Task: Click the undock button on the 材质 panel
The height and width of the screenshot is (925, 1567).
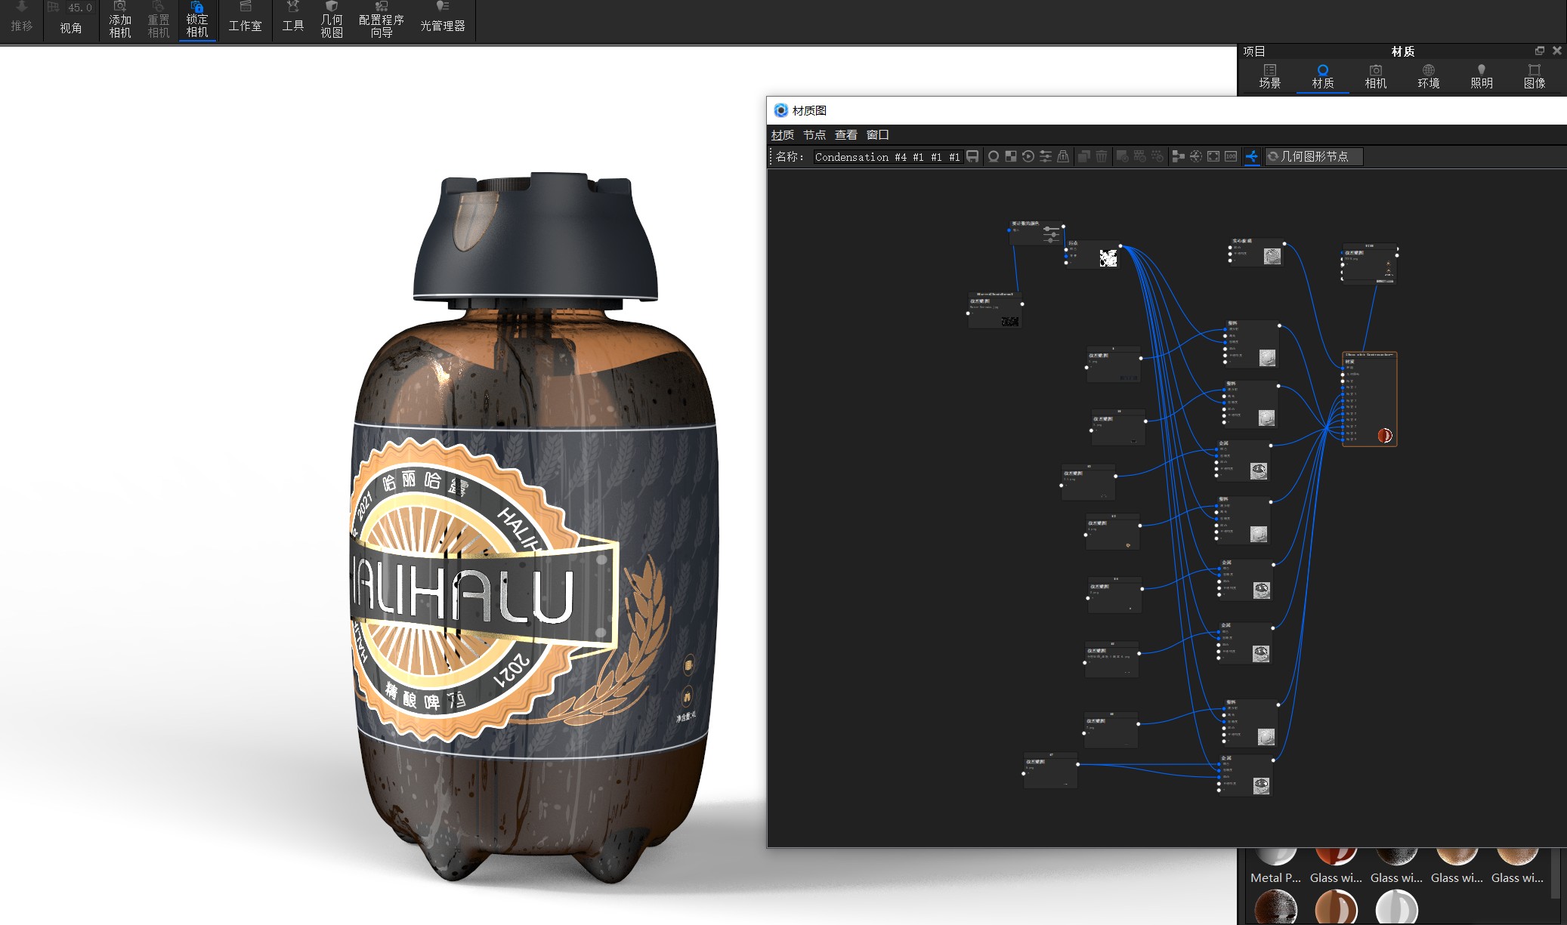Action: pos(1540,51)
